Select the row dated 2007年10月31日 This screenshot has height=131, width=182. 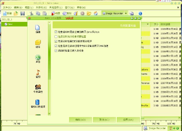[161, 83]
